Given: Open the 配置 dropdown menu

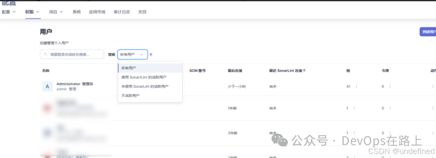Looking at the screenshot, I should point(8,12).
